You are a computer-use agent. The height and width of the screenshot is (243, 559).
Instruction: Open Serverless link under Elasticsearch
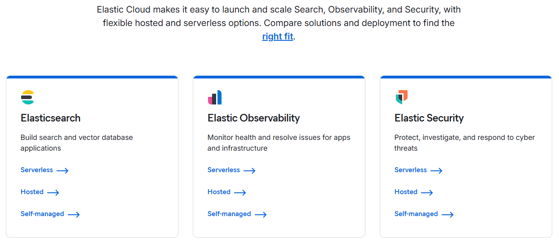coord(37,170)
